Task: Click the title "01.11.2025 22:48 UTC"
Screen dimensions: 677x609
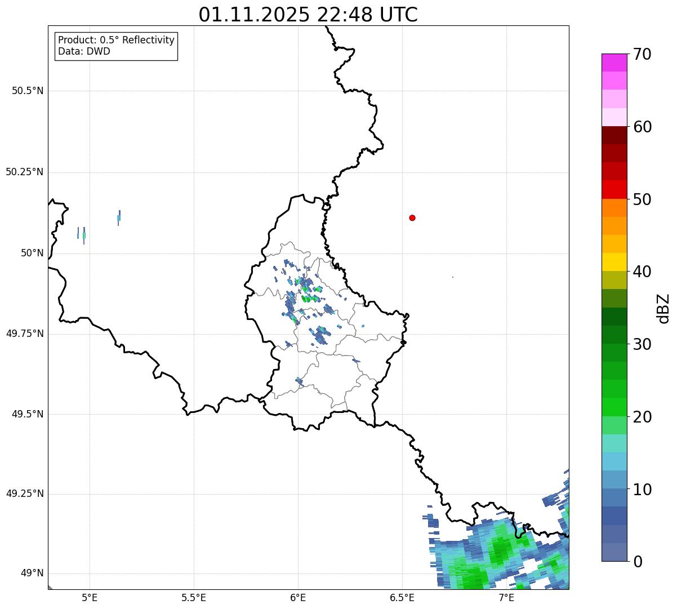Action: point(308,15)
